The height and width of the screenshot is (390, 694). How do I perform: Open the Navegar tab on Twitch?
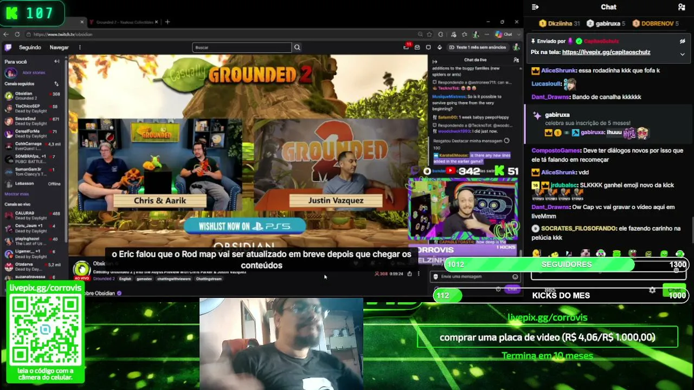coord(59,47)
